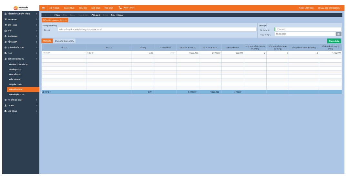
Task: Click Mã CCDC column header
Action: click(64, 47)
